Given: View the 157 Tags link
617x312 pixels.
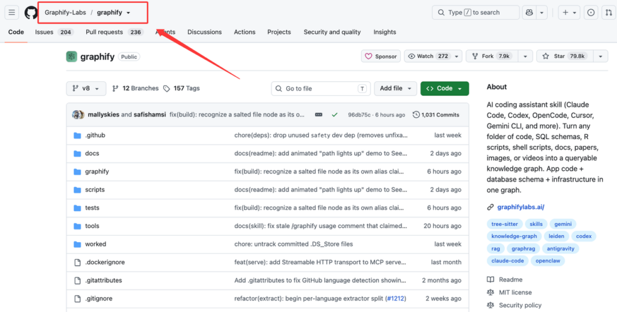Looking at the screenshot, I should [x=181, y=89].
